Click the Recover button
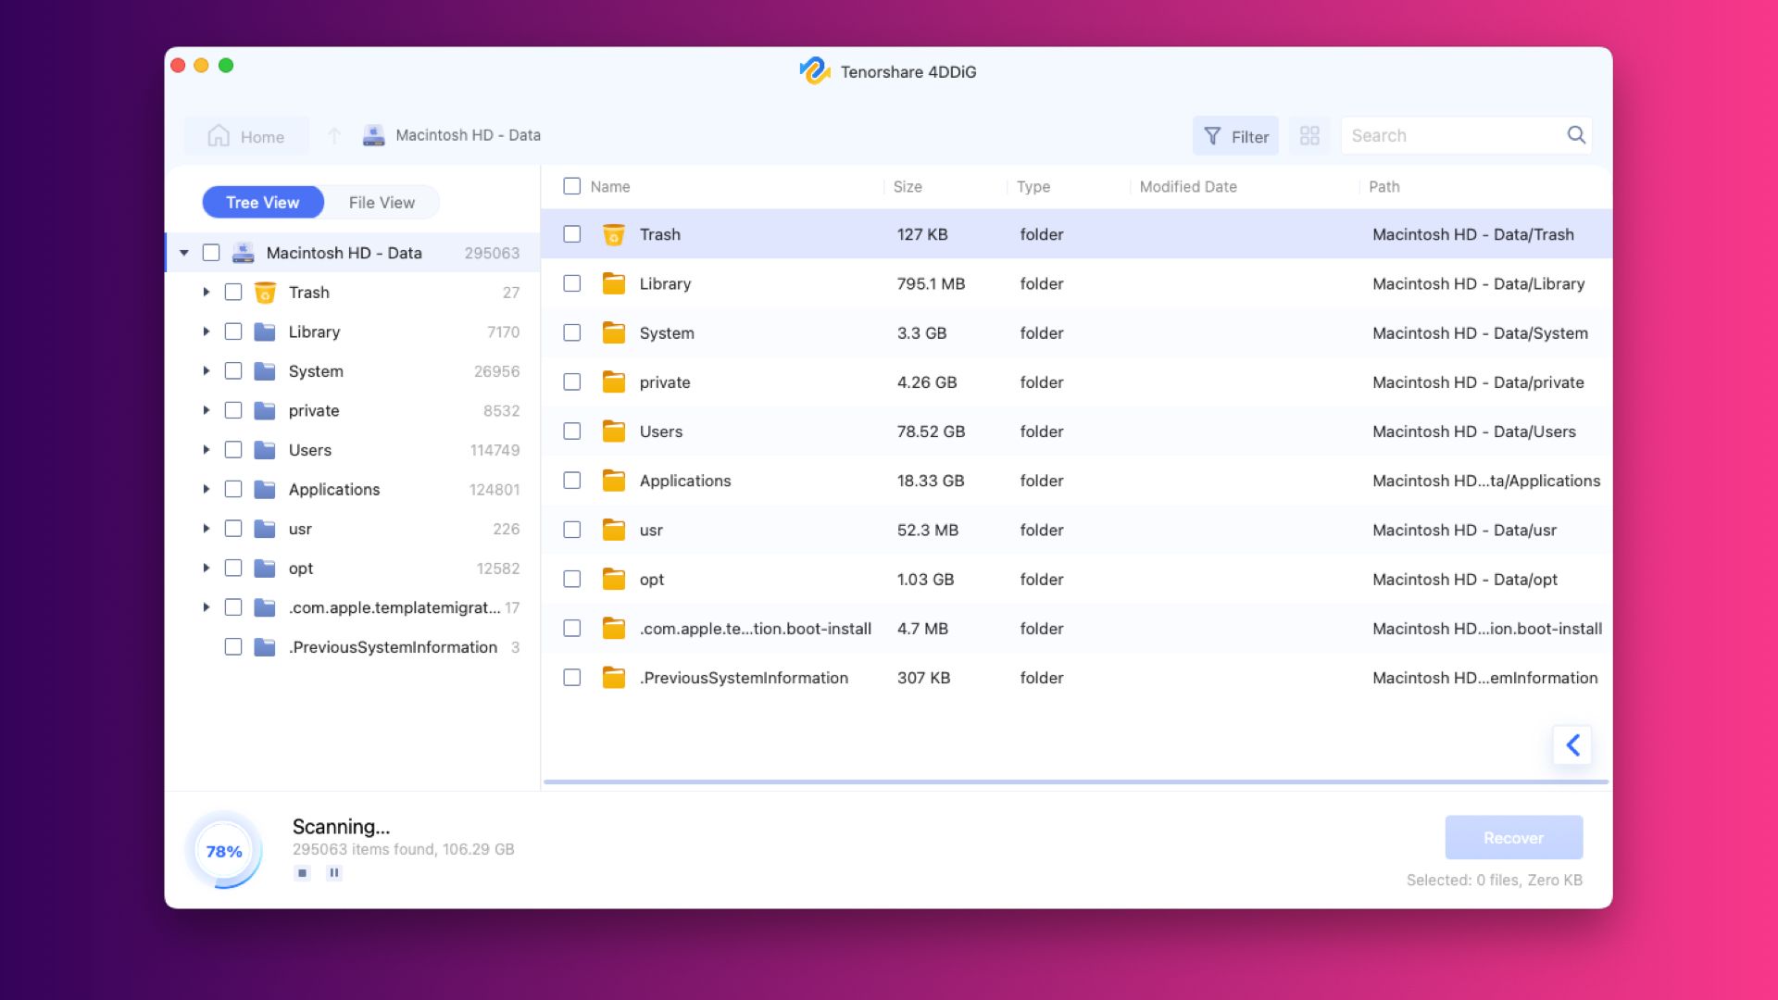Viewport: 1778px width, 1000px height. pos(1513,837)
